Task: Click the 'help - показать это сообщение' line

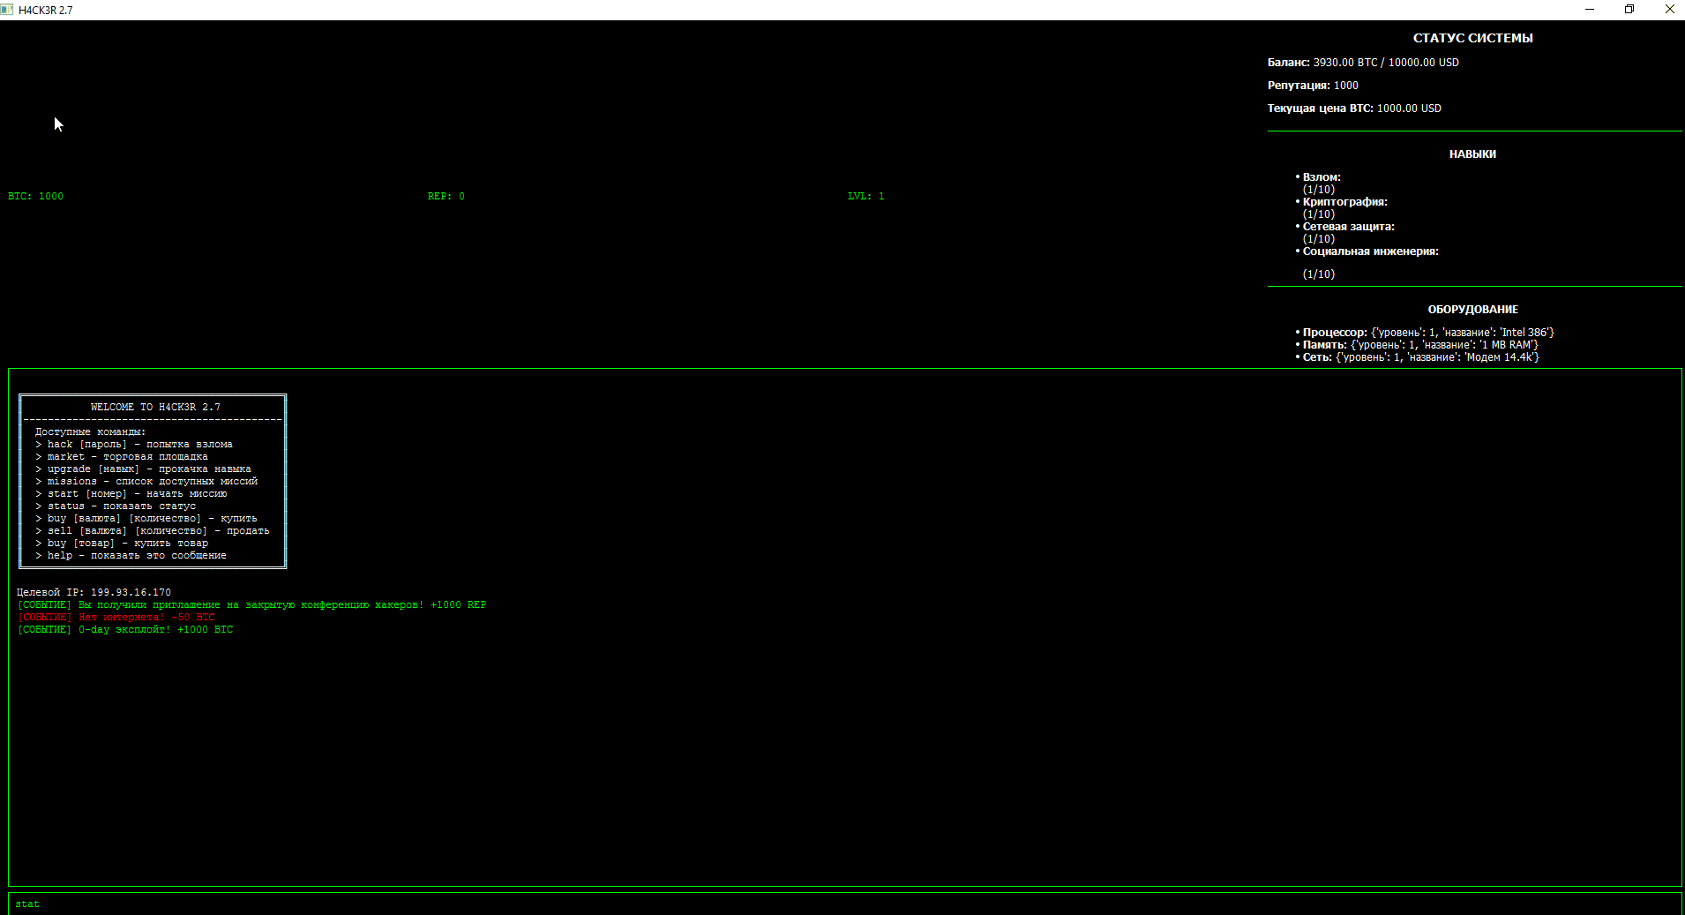Action: (x=131, y=555)
